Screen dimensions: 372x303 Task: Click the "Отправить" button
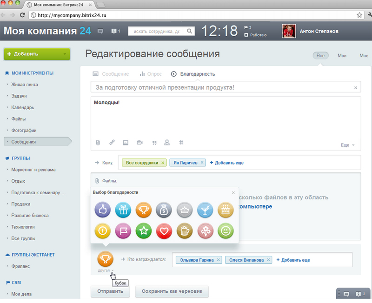[x=110, y=291]
